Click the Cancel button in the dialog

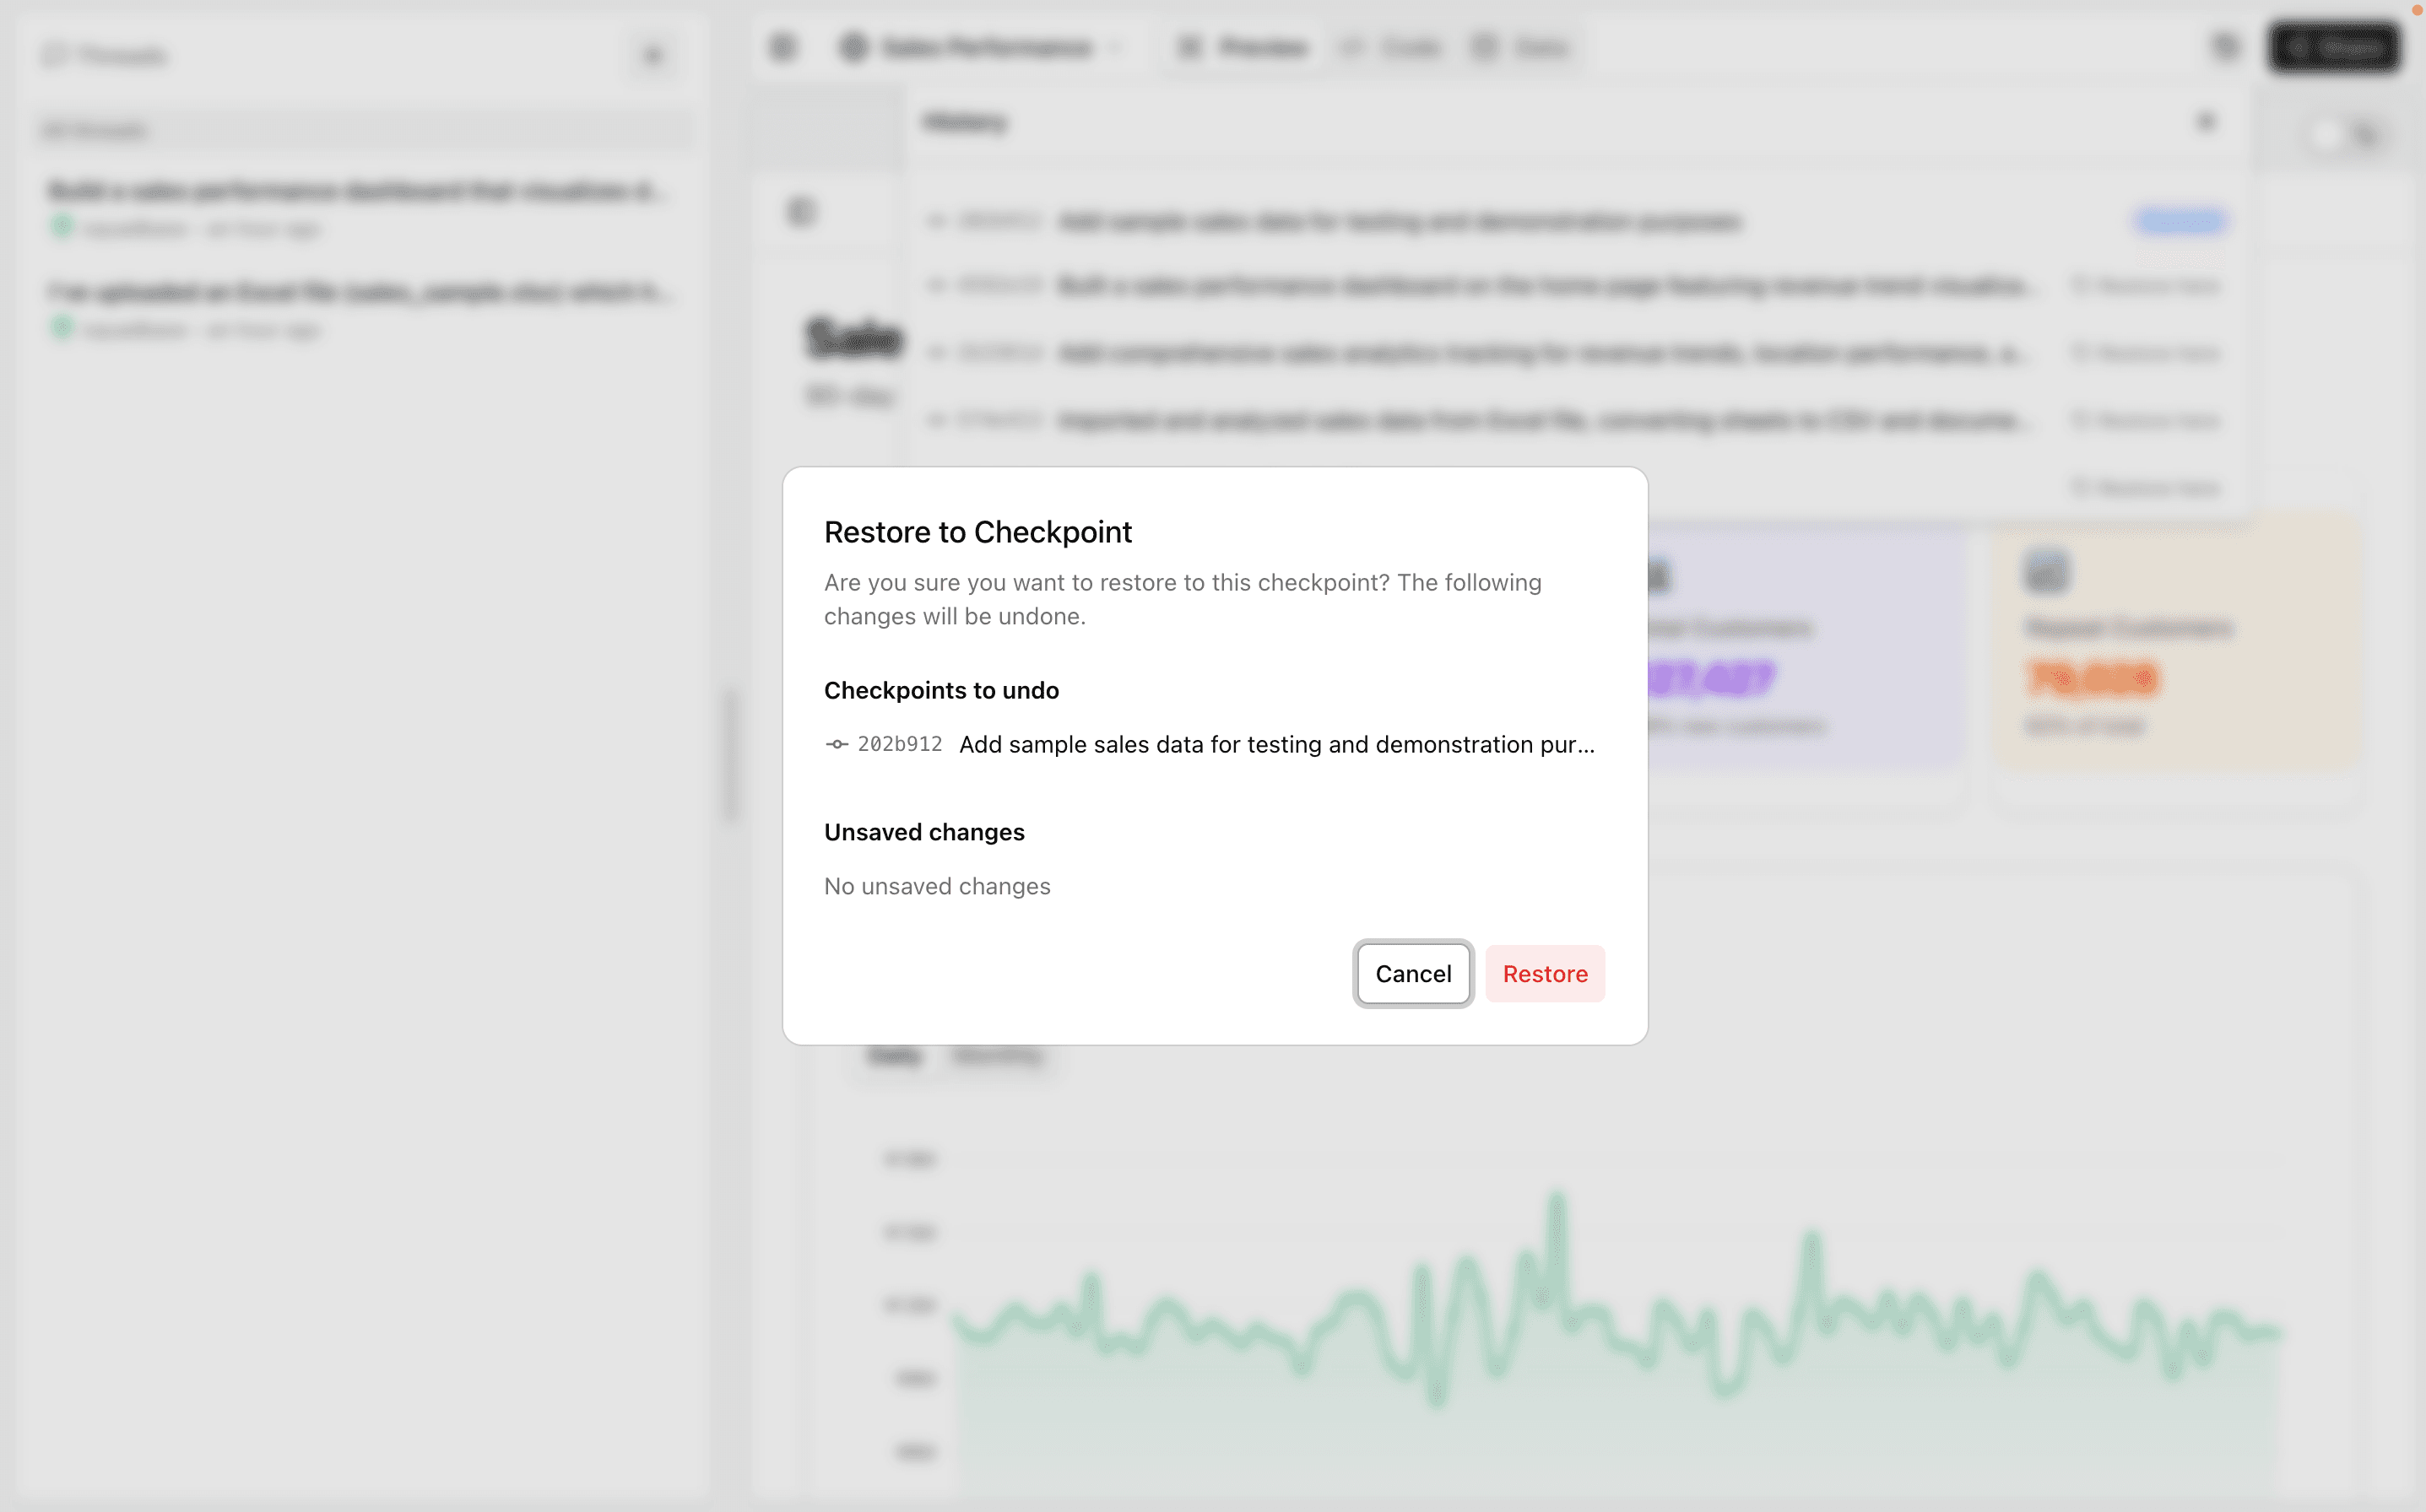coord(1412,973)
